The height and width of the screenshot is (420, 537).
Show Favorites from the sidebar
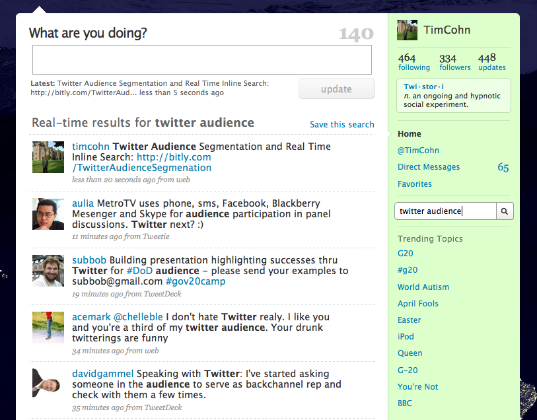415,184
